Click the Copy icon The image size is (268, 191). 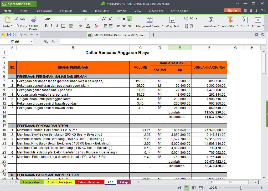[17, 26]
